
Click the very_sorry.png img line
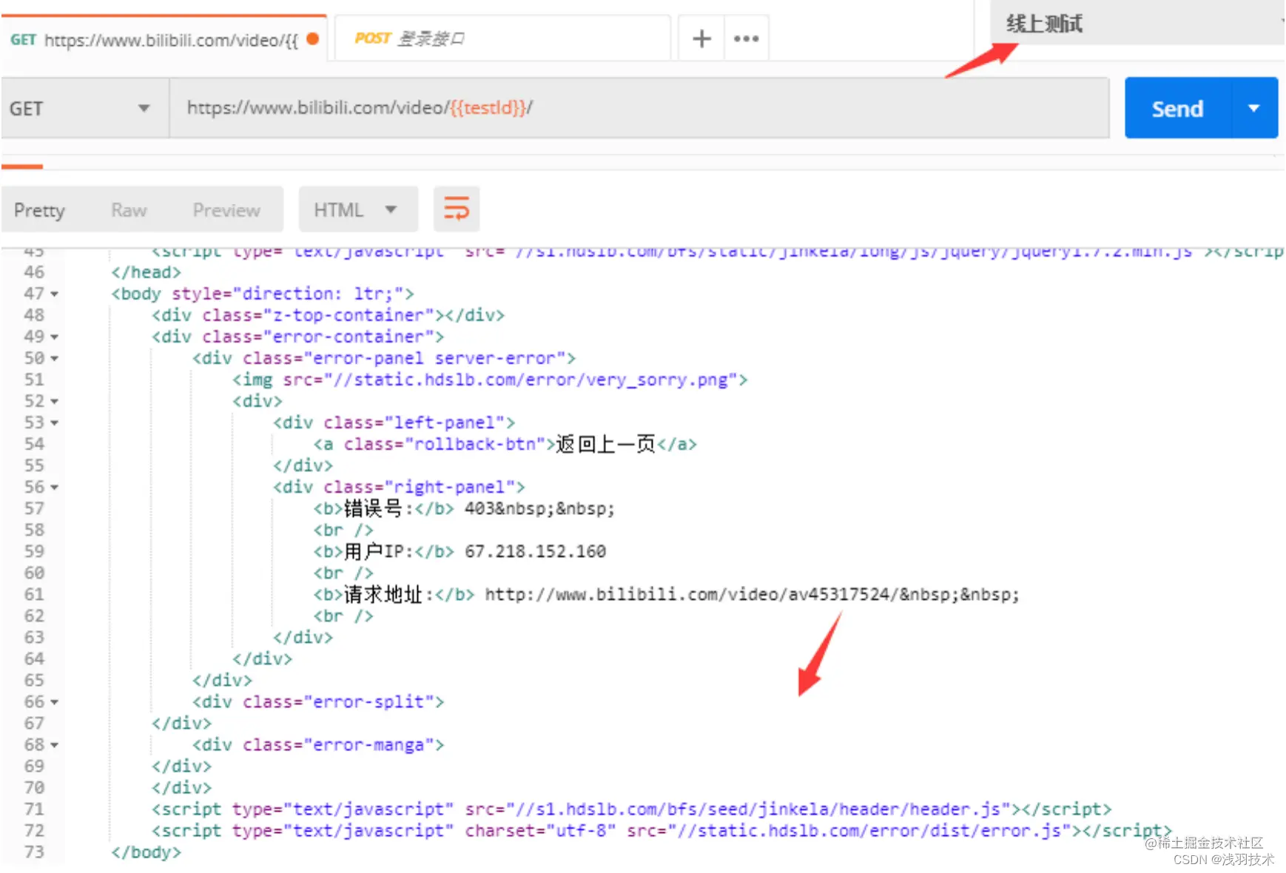tap(491, 380)
